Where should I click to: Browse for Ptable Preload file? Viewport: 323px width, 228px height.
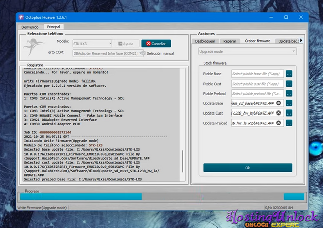point(289,94)
